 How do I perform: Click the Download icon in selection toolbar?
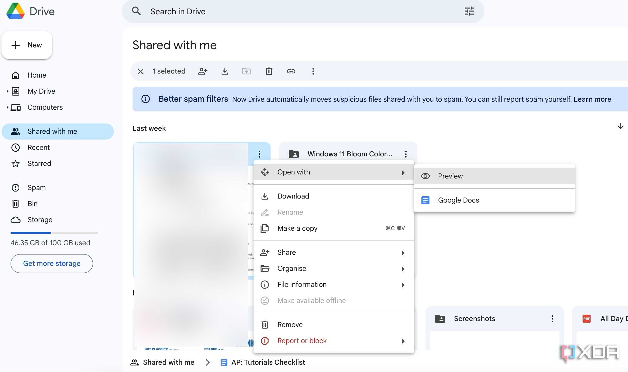pyautogui.click(x=225, y=71)
